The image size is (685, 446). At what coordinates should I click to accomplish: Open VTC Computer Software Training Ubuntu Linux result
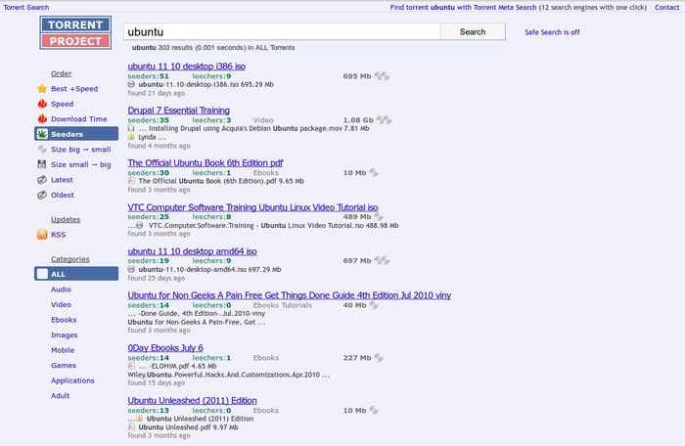tap(252, 207)
